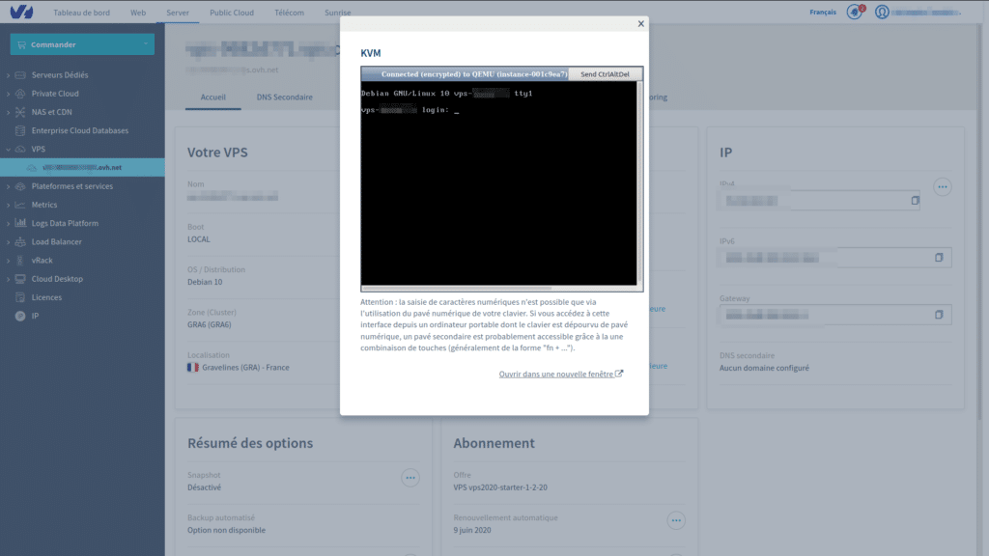
Task: Go to Tableau de bord menu
Action: pos(81,13)
